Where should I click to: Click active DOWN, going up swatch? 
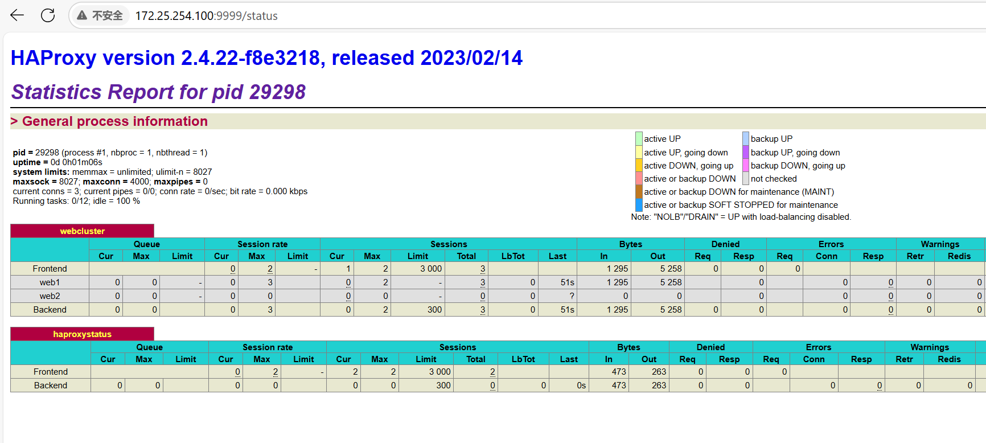coord(639,165)
